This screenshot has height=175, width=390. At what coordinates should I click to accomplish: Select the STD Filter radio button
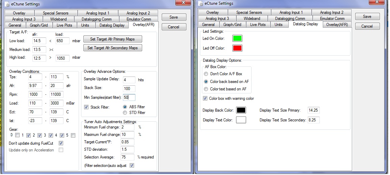click(125, 112)
